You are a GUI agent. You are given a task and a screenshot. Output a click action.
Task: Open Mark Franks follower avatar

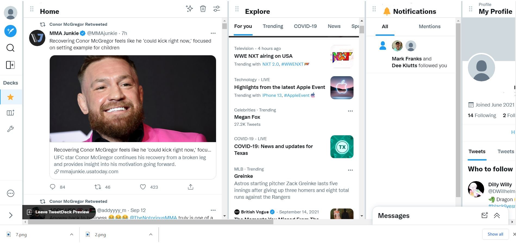(397, 46)
